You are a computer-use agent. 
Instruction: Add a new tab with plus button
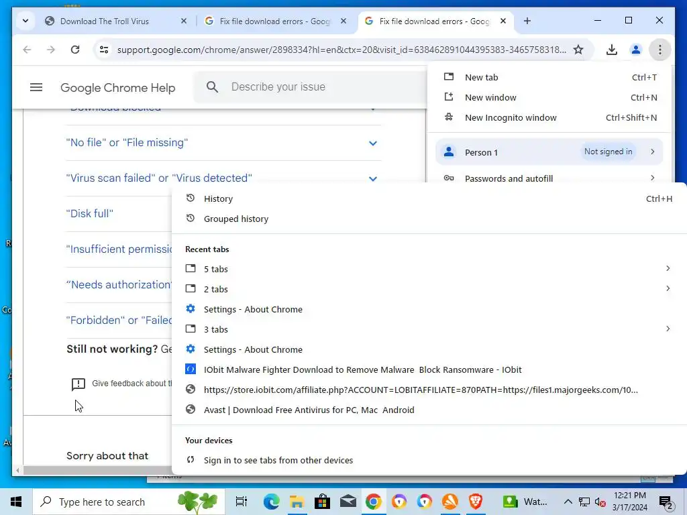tap(527, 21)
